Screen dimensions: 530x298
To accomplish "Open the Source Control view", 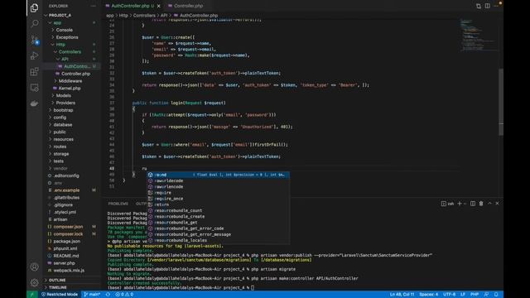I will pyautogui.click(x=34, y=40).
